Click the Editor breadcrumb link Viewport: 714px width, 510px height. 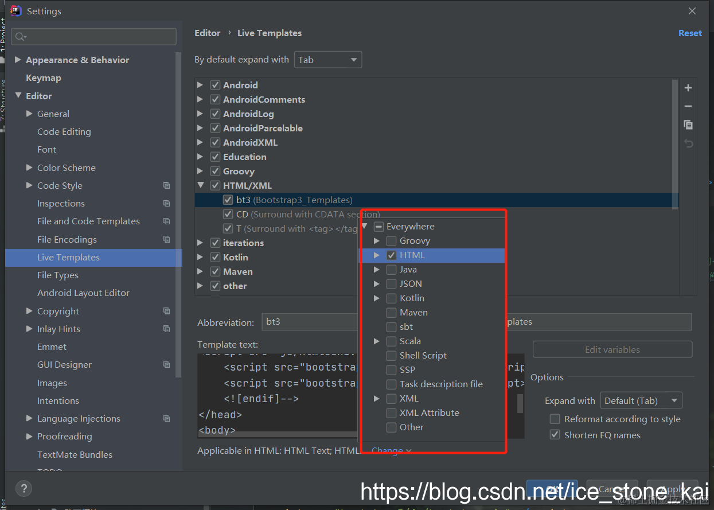[208, 33]
